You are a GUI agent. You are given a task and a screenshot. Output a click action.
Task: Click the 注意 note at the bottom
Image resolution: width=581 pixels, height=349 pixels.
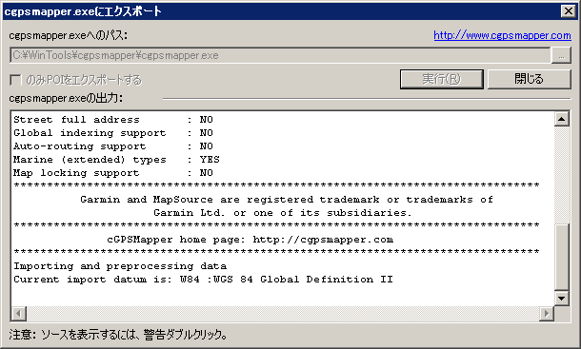[x=118, y=335]
